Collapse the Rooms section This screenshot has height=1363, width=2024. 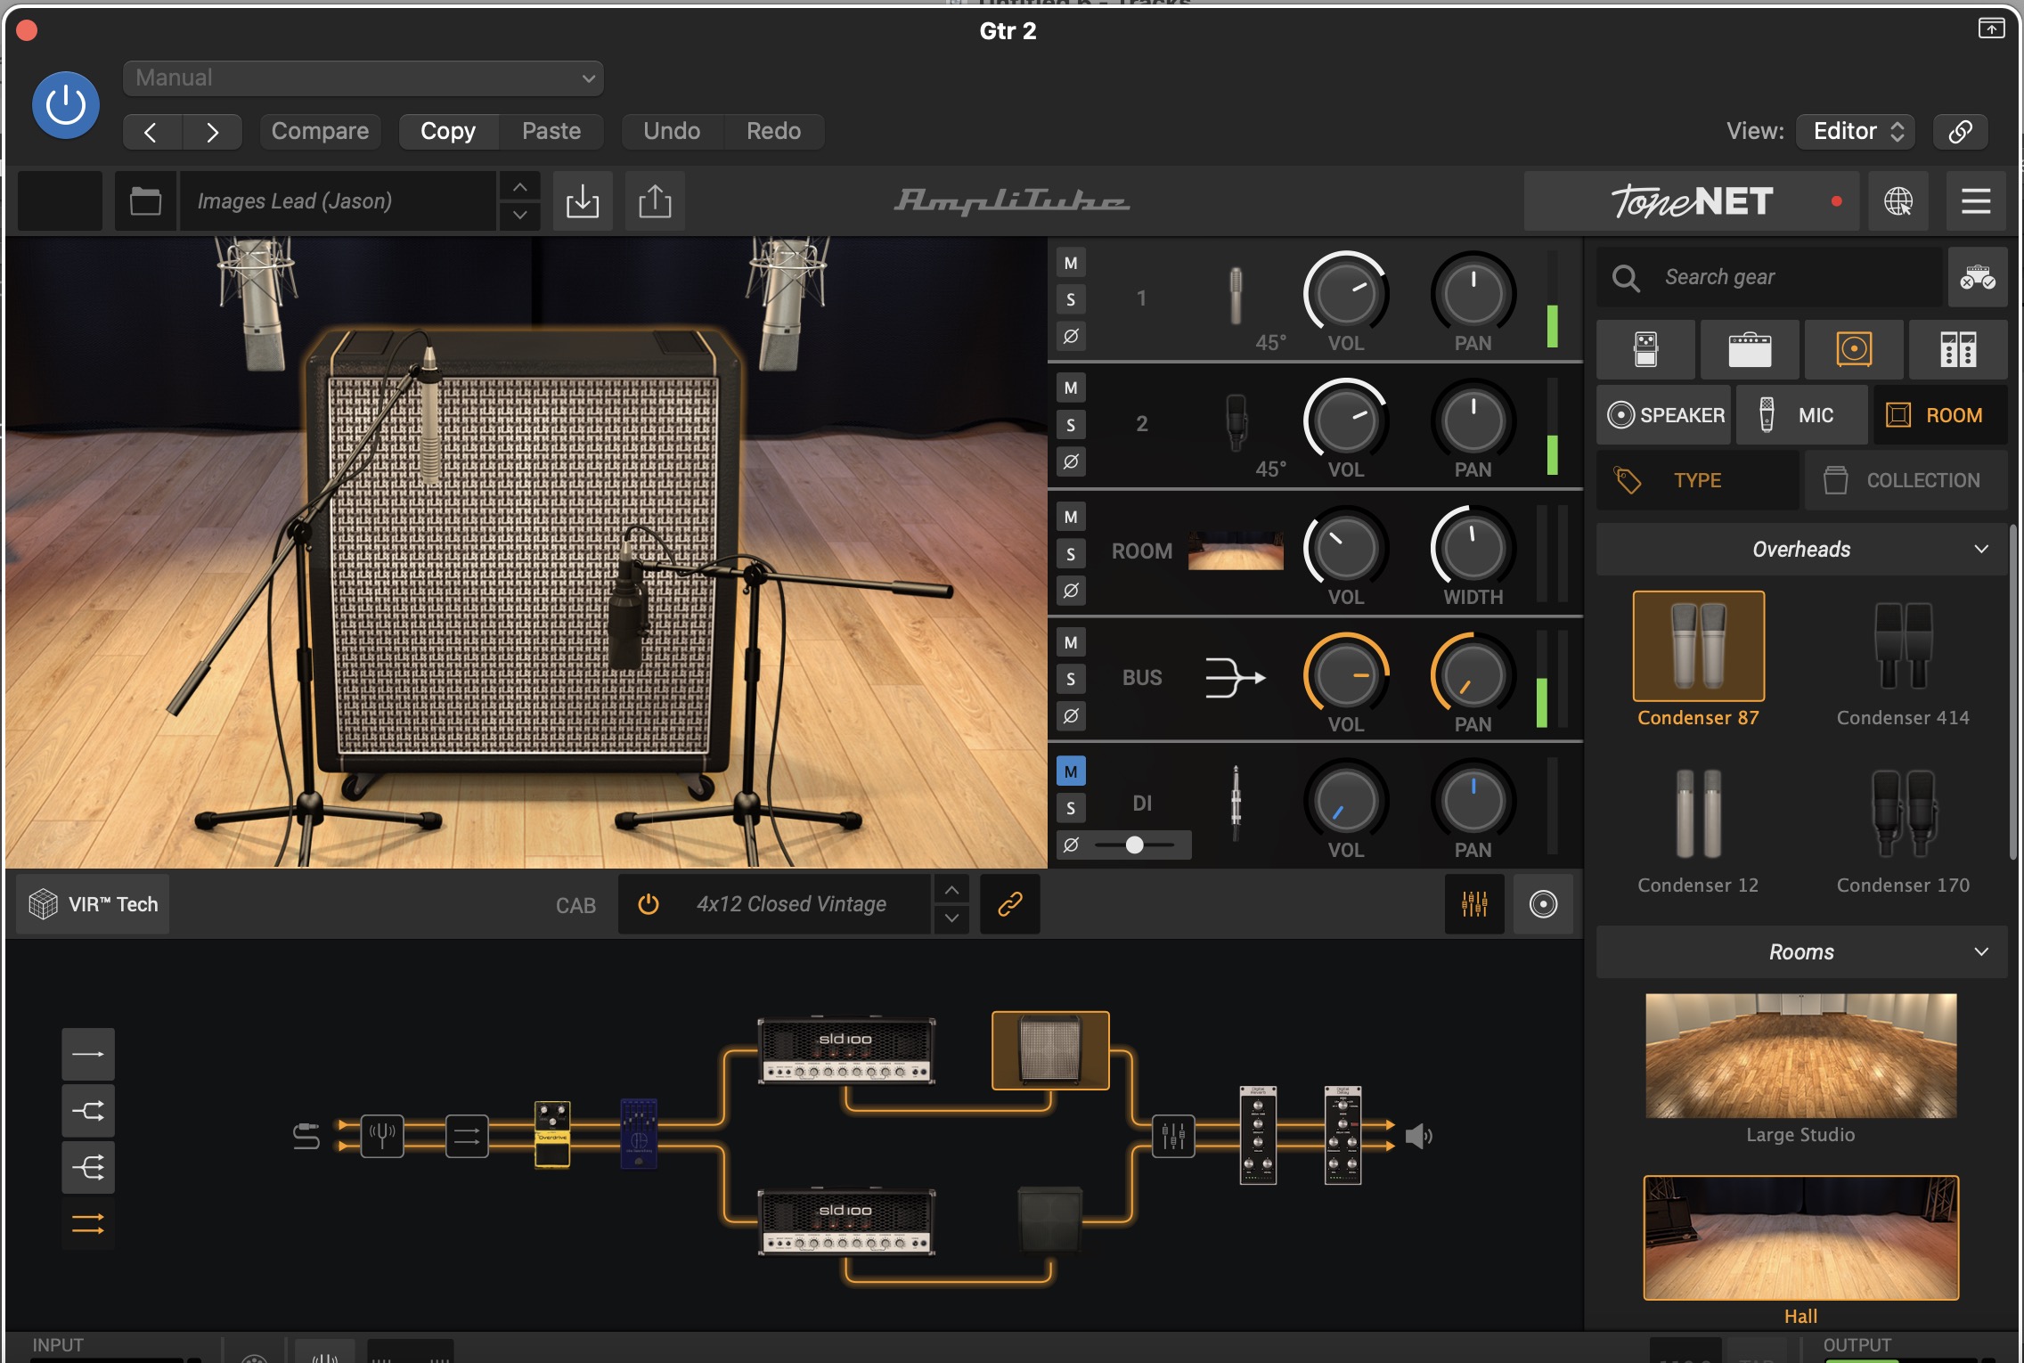click(x=1801, y=952)
